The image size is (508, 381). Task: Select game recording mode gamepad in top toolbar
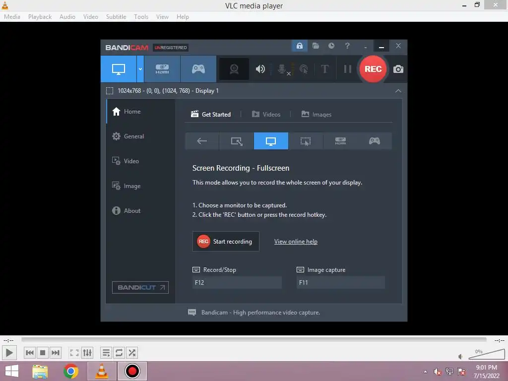pyautogui.click(x=198, y=69)
